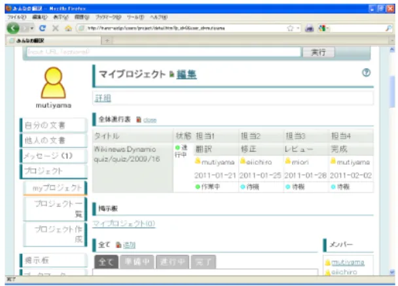398x286 pixels.
Task: Click the browser search box
Action: point(357,28)
